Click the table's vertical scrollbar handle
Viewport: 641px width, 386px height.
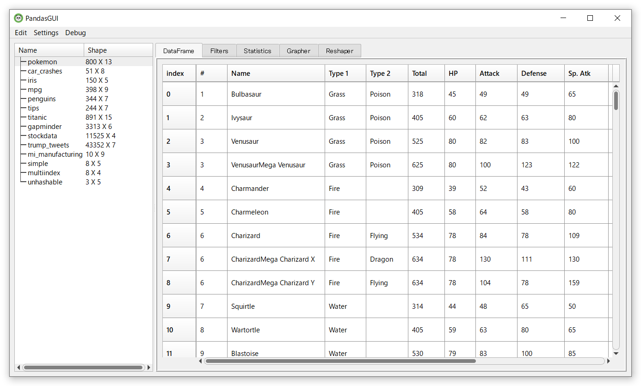point(616,101)
